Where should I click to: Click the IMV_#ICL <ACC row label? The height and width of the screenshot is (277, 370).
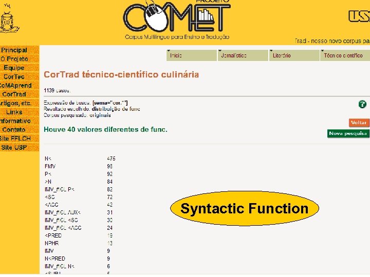(x=63, y=228)
